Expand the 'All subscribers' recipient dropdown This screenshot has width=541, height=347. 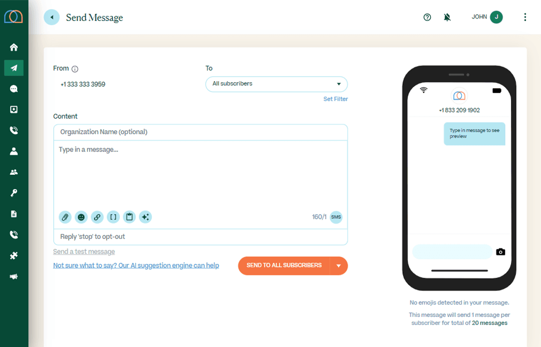coord(277,84)
